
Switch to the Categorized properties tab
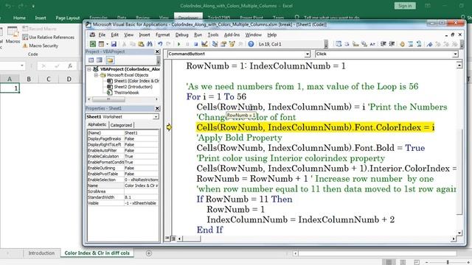121,125
